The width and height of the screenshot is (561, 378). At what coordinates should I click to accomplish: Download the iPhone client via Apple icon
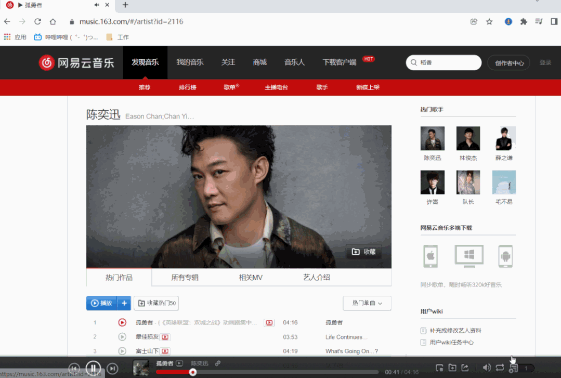pos(431,256)
